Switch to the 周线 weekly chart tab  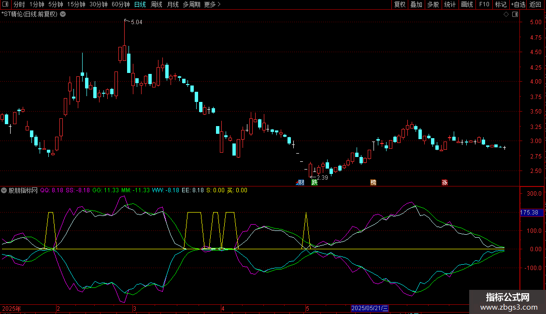(x=157, y=4)
